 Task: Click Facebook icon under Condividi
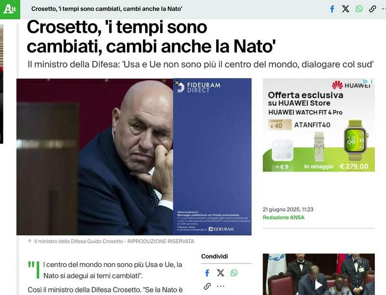207,273
